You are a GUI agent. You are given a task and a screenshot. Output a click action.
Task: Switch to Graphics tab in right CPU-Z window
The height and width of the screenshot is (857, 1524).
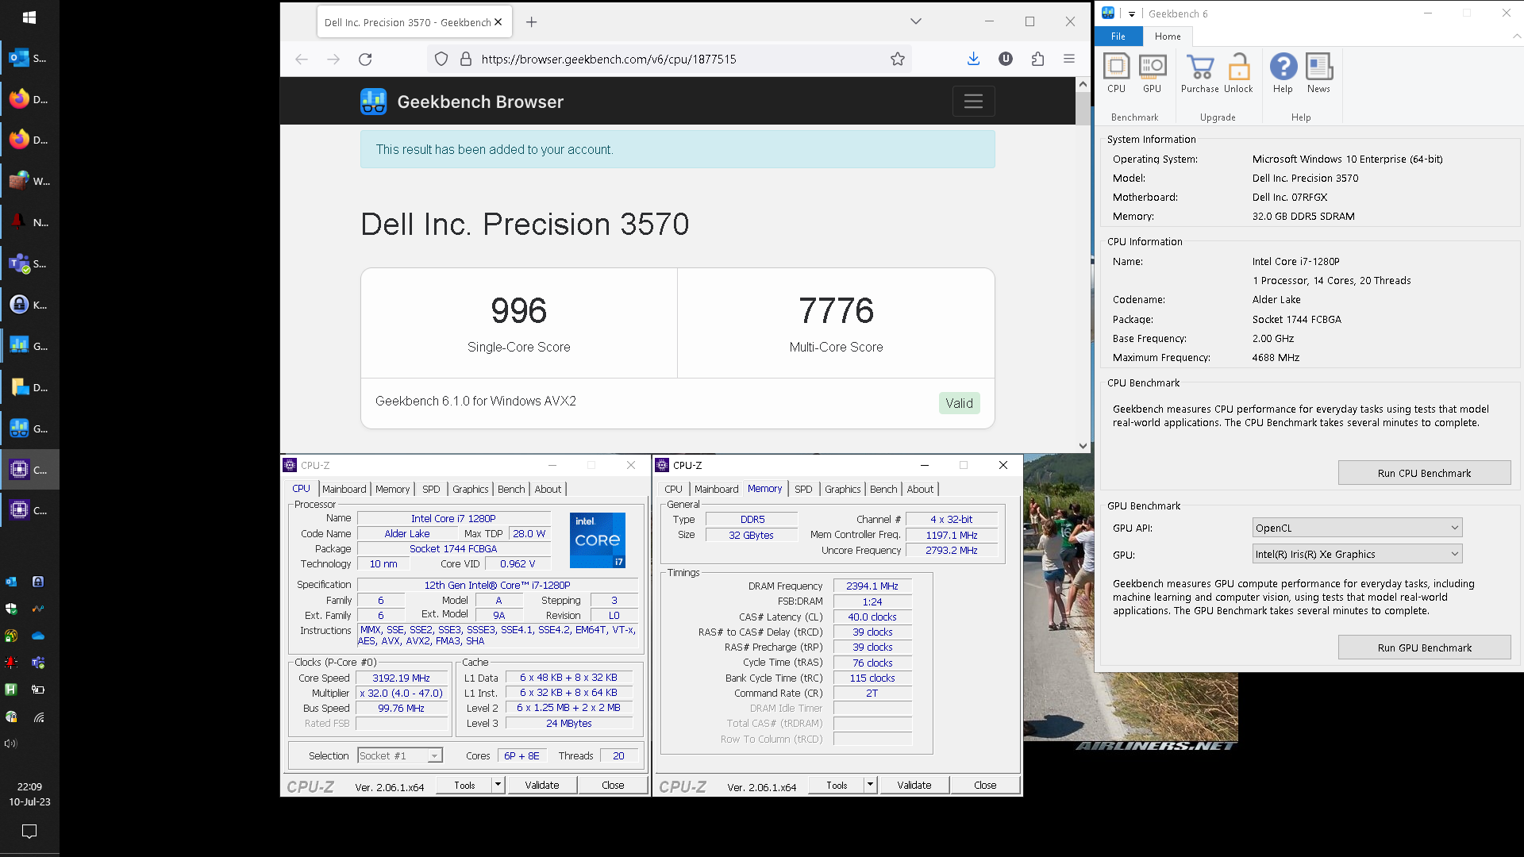[x=842, y=489]
